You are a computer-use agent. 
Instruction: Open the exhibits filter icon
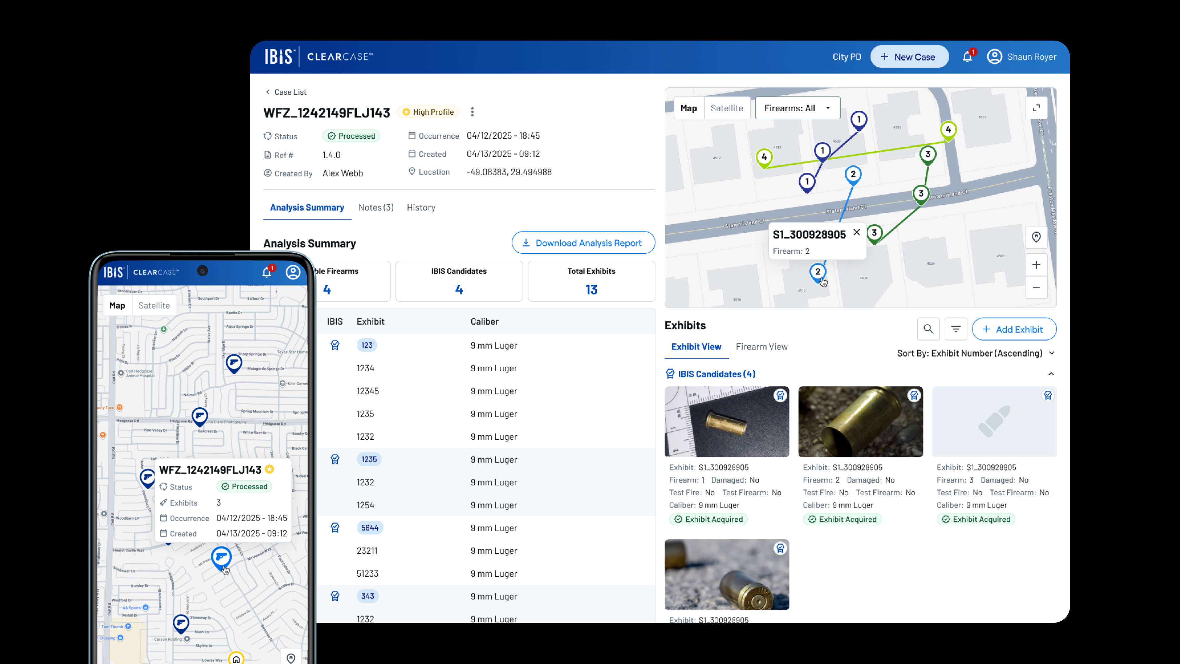pyautogui.click(x=956, y=329)
